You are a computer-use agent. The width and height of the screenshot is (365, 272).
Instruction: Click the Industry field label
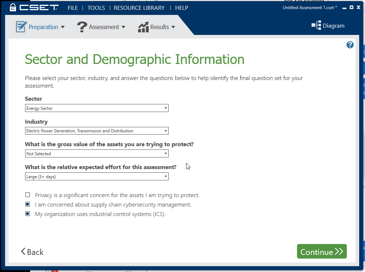(36, 121)
